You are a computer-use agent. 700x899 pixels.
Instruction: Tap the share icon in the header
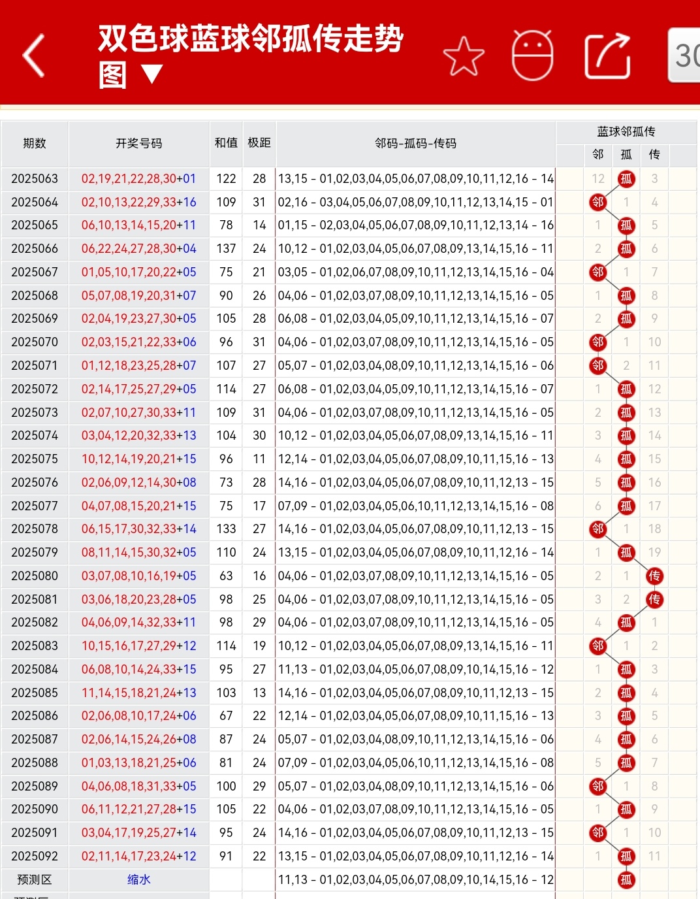608,56
